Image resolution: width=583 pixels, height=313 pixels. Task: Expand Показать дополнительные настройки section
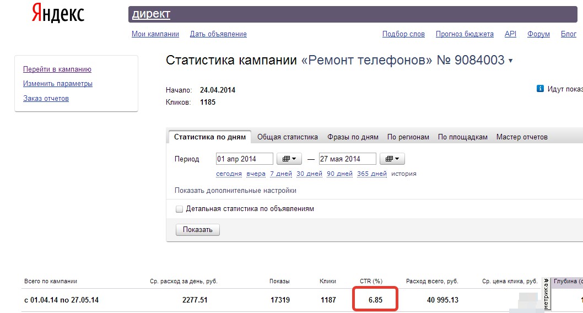point(235,191)
